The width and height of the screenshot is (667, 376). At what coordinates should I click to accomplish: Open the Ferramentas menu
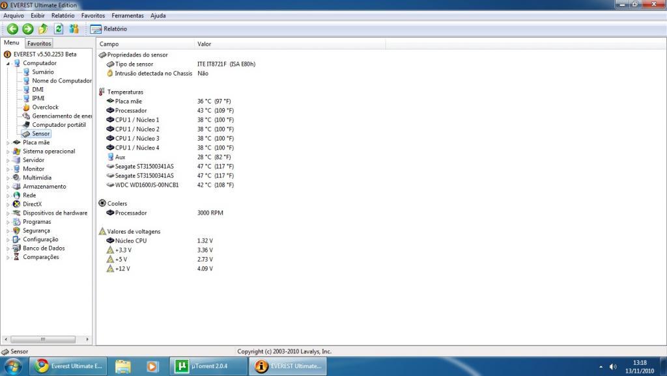coord(128,16)
